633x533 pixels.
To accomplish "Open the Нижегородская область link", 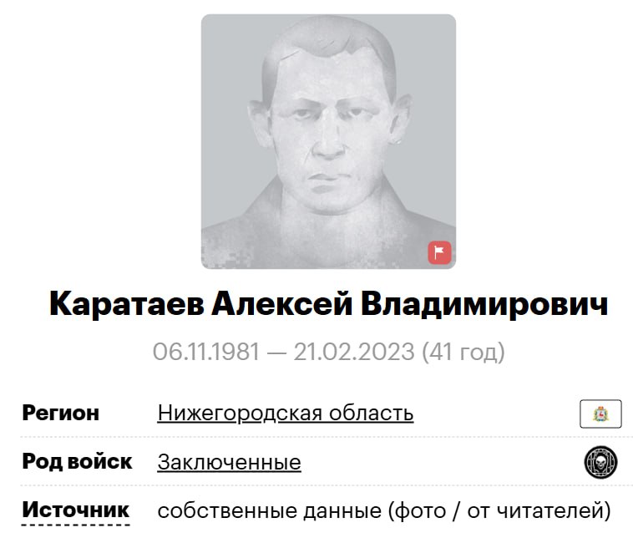I will click(286, 413).
